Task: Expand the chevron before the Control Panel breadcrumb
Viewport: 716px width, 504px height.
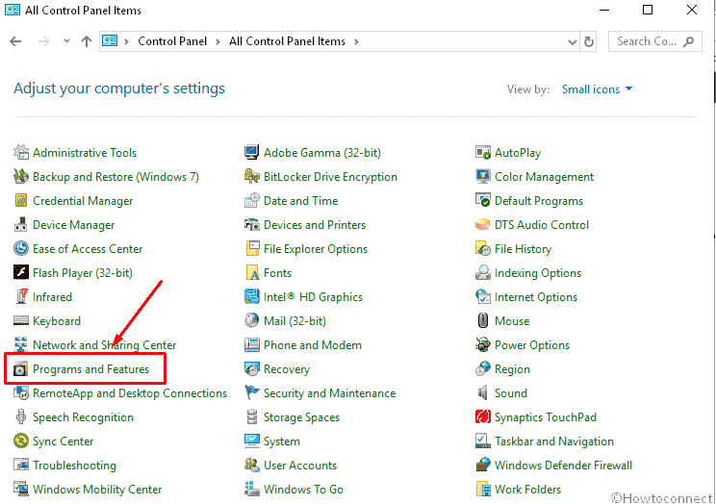Action: tap(126, 42)
